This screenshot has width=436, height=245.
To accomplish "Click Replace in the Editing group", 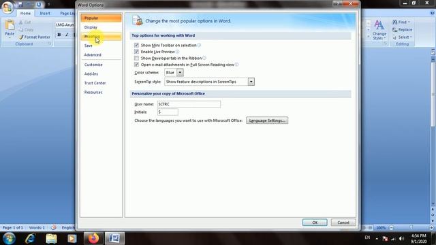I will (x=402, y=29).
